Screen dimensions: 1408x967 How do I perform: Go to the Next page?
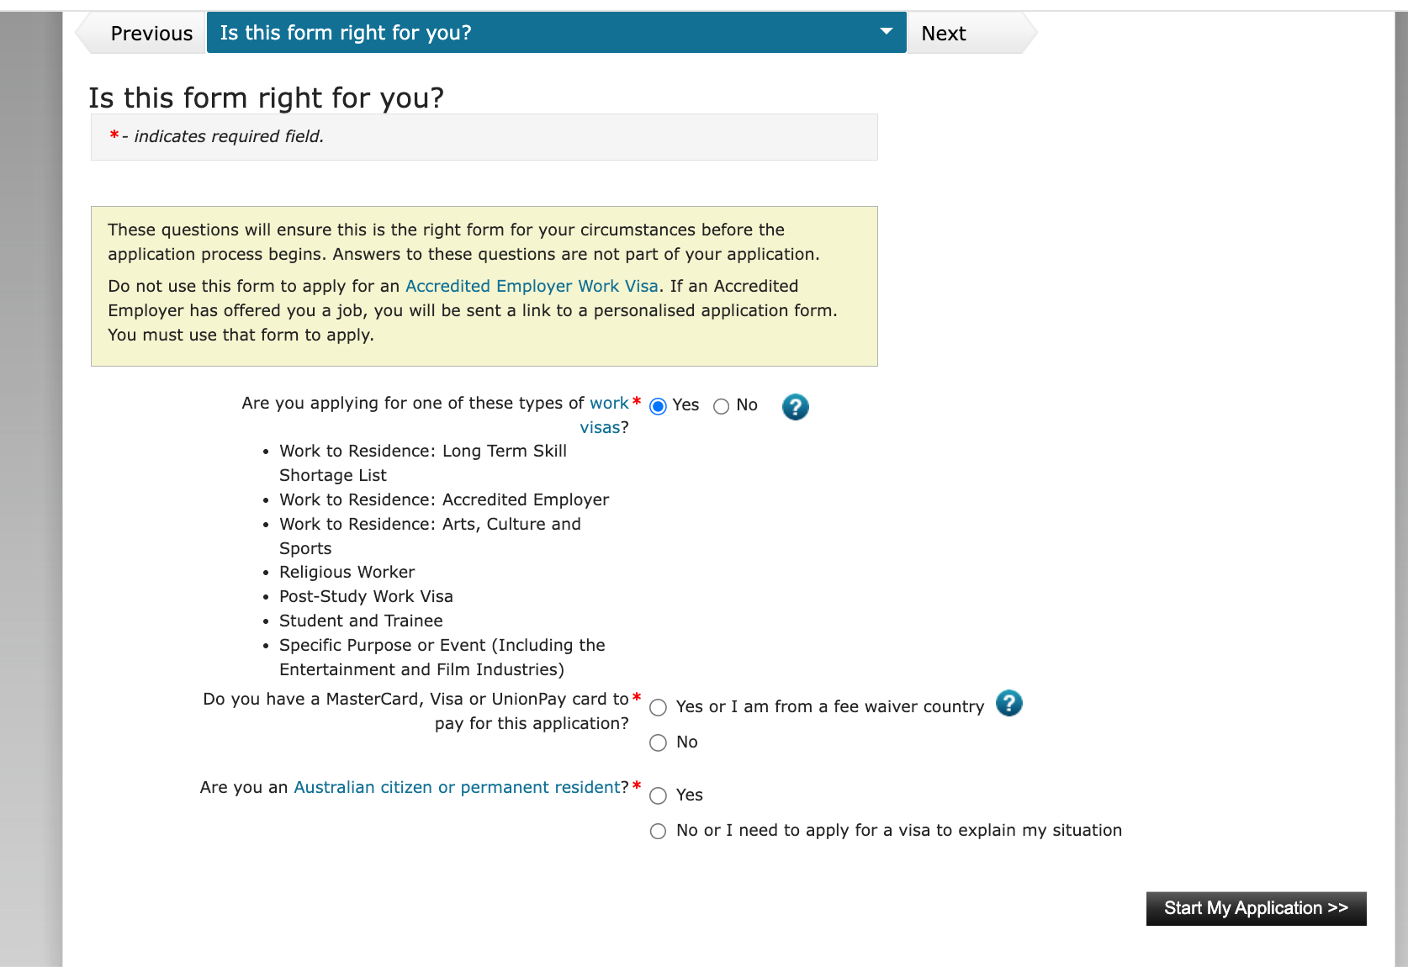coord(944,34)
